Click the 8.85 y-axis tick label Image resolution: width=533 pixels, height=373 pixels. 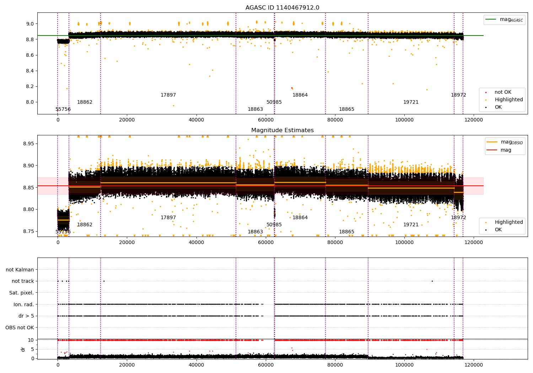pos(28,188)
